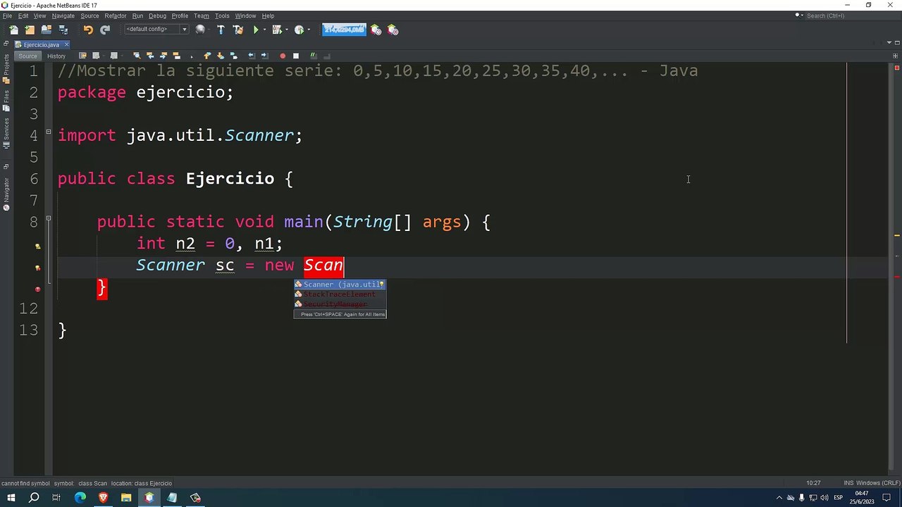Open the Files side panel

point(6,101)
